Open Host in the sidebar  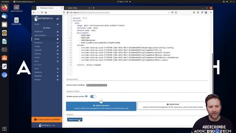point(36,61)
